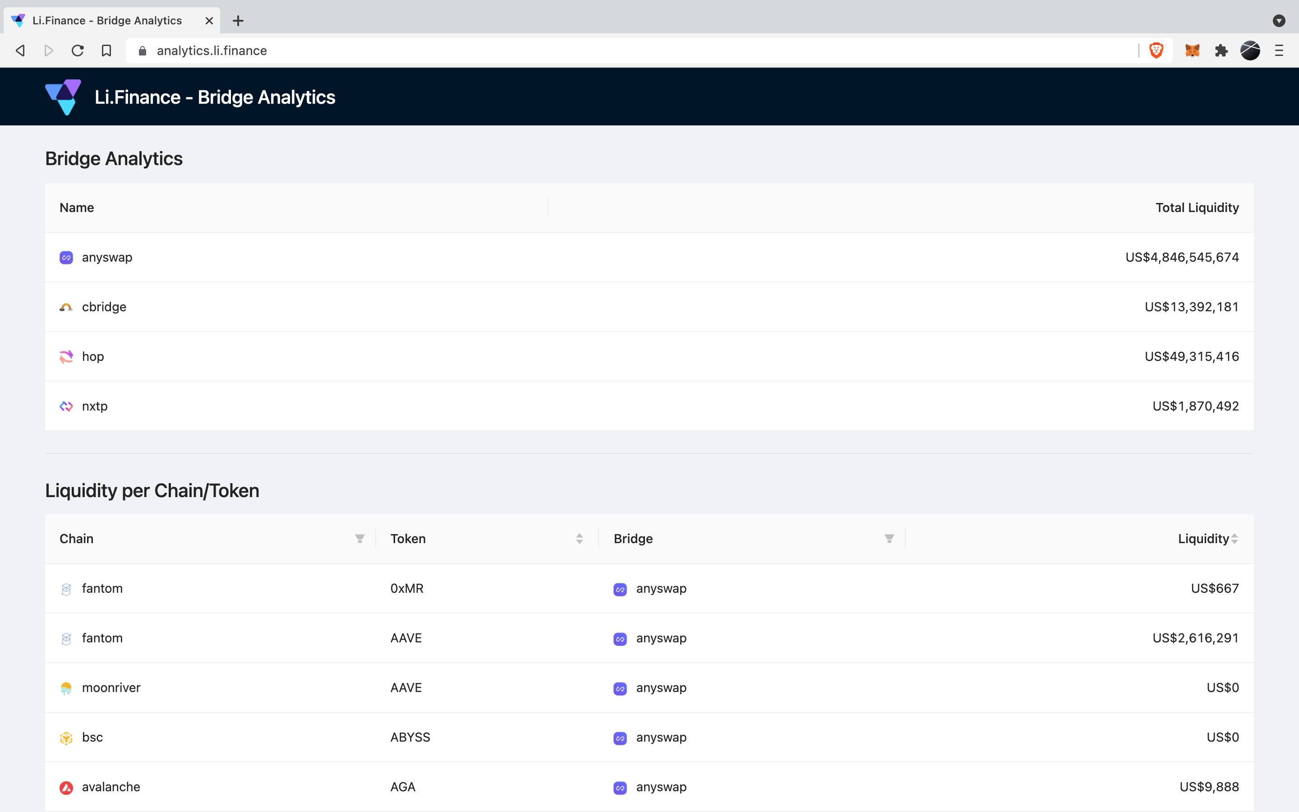Click the 0xMR token cell
Screen dimensions: 1299x812
coord(407,589)
